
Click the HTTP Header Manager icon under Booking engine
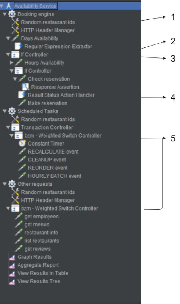point(16,30)
